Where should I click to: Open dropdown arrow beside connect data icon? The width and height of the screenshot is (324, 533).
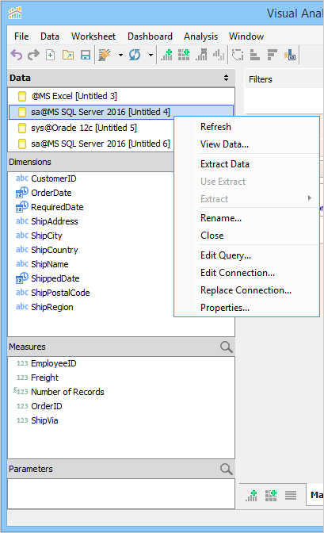(x=120, y=55)
